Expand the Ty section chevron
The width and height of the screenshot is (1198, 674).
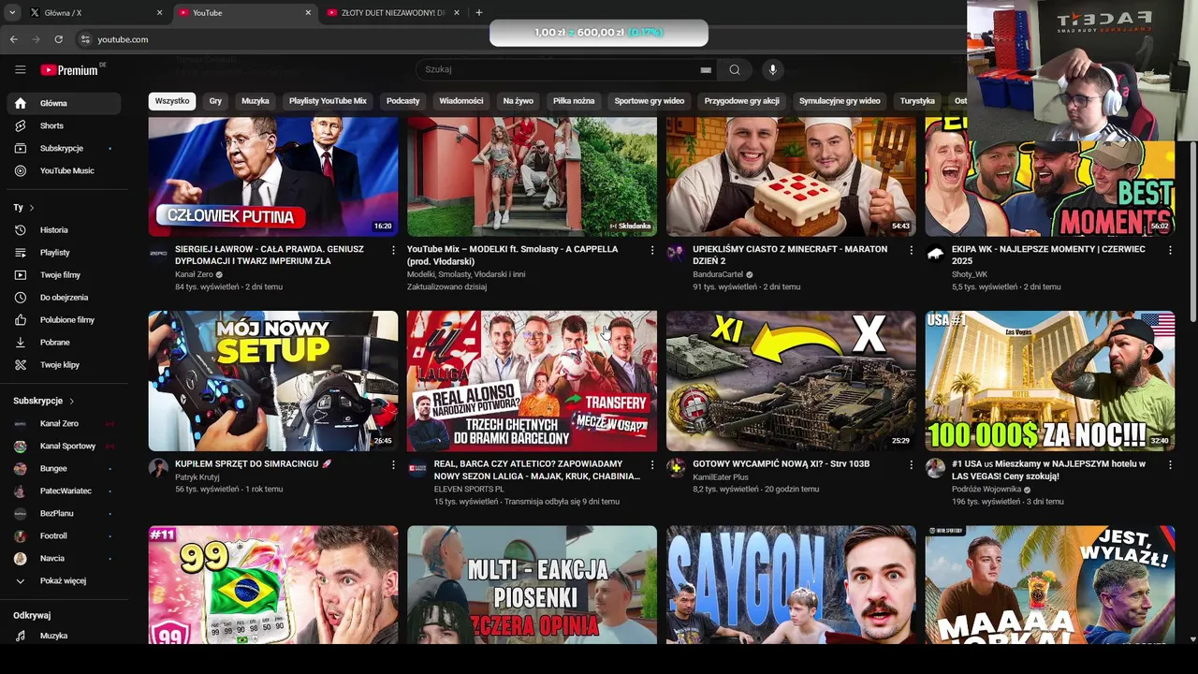[x=32, y=208]
